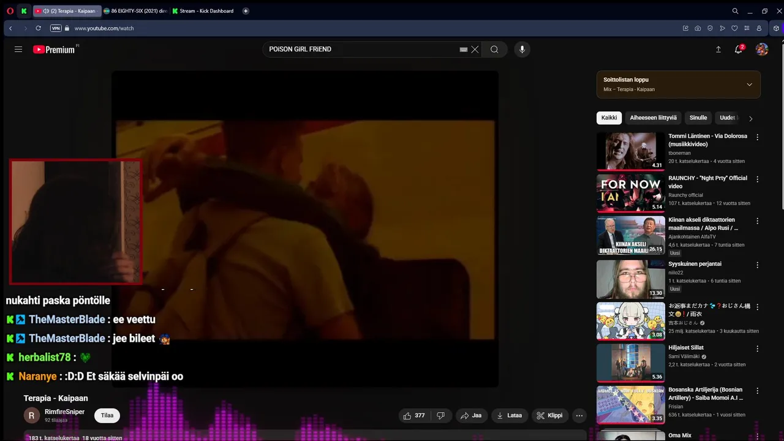This screenshot has height=441, width=784.
Task: Switch to the 86 EIGHTY-SIX (2021) tab
Action: (x=135, y=11)
